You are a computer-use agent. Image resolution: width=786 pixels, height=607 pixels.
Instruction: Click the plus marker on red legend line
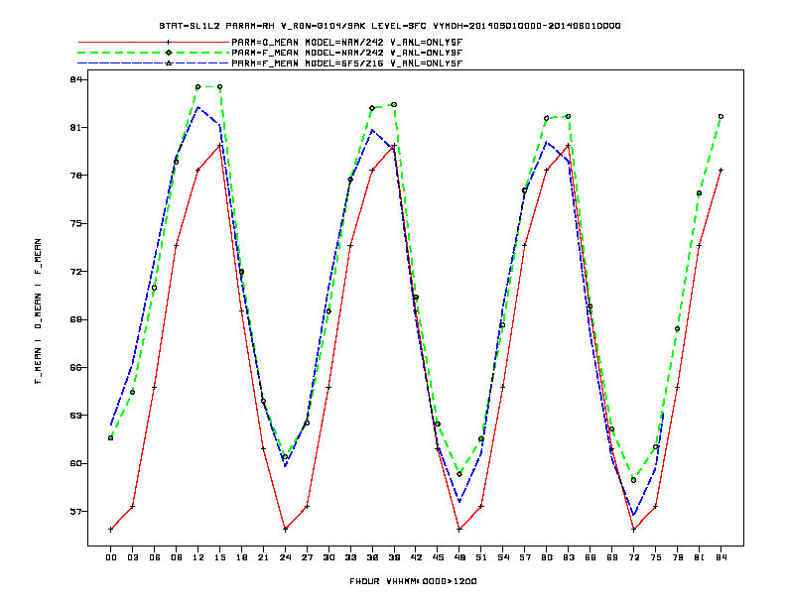point(169,43)
